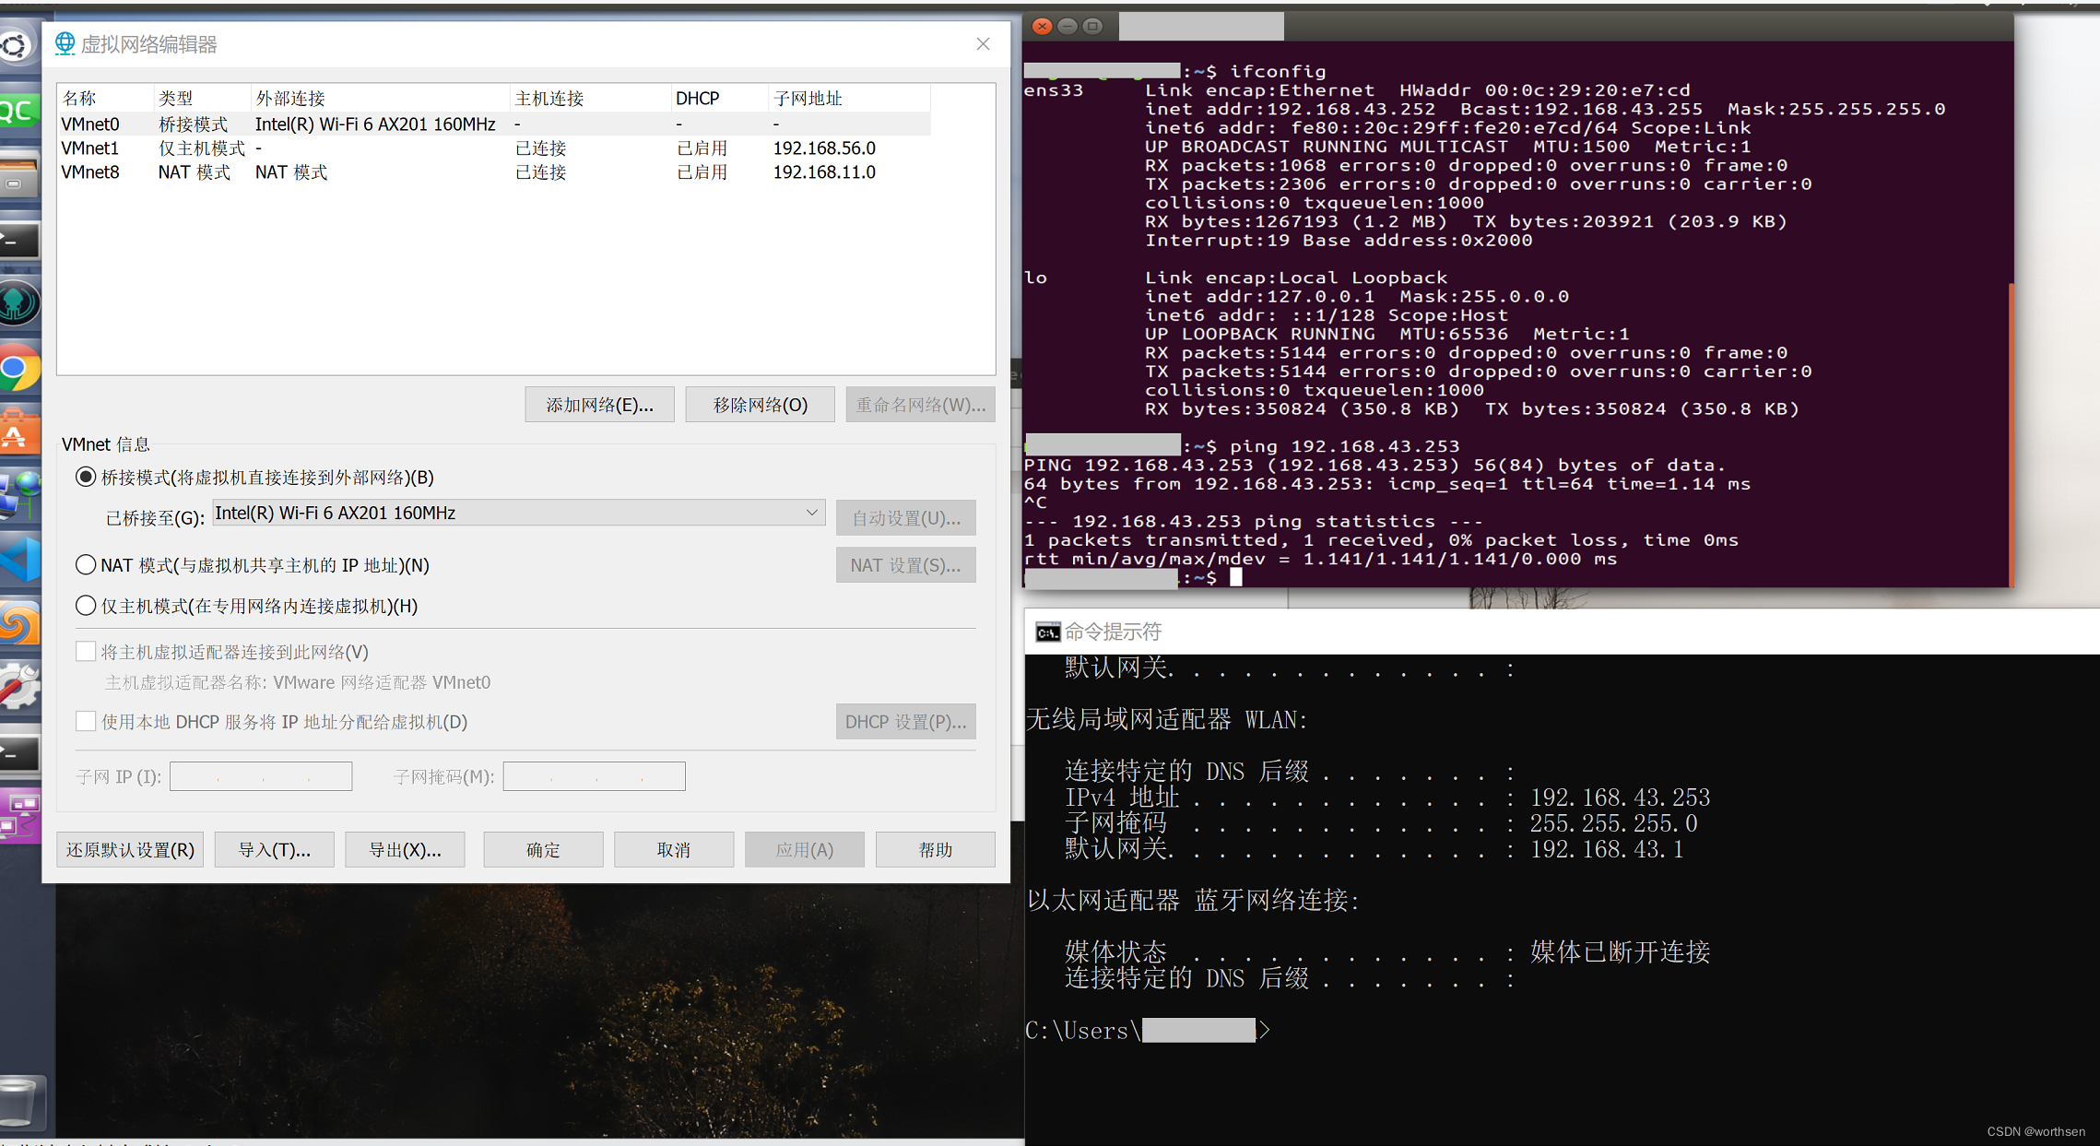
Task: Select NAT mode radio option
Action: (86, 564)
